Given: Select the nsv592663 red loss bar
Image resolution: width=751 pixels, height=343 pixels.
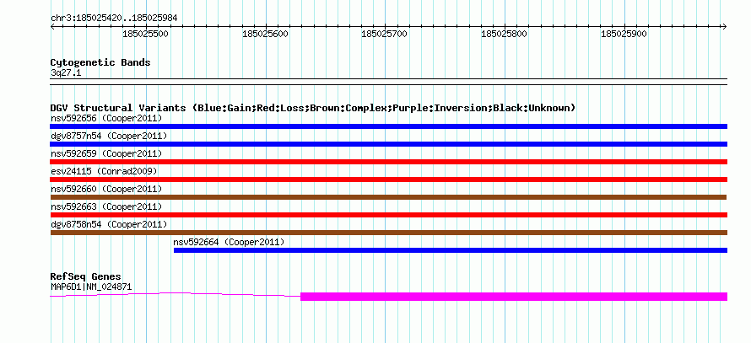Looking at the screenshot, I should pyautogui.click(x=388, y=215).
